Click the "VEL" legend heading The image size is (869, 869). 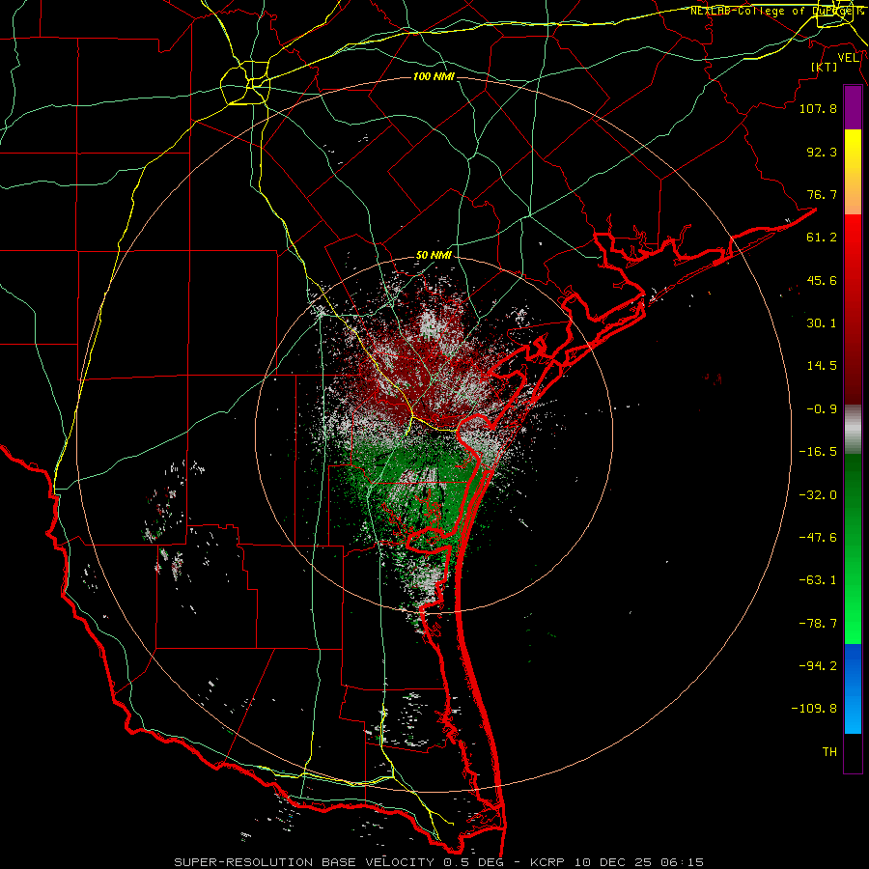(x=848, y=58)
